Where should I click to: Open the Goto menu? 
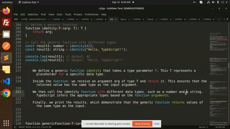click(x=59, y=14)
